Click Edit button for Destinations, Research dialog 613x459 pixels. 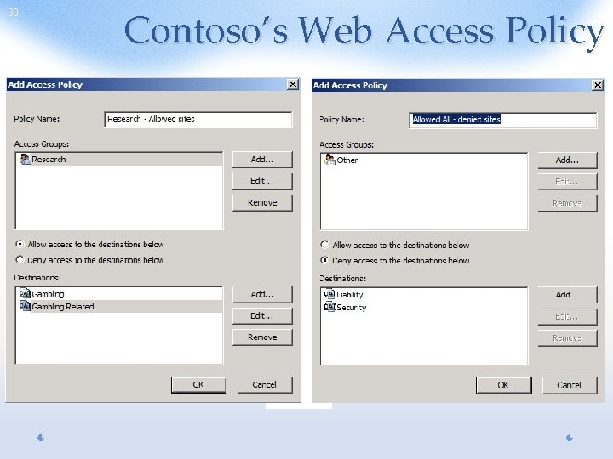point(262,315)
